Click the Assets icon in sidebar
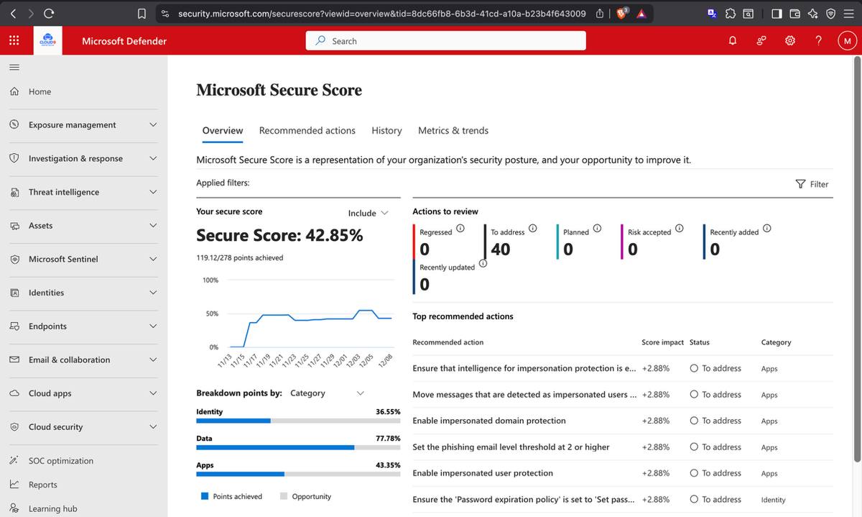862x517 pixels. click(14, 226)
